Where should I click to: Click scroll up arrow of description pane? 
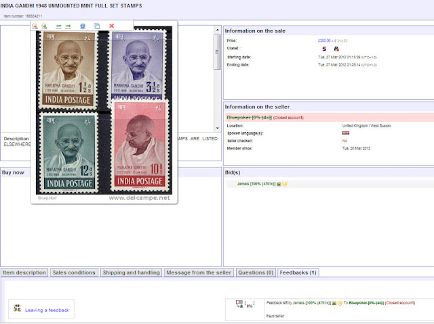[x=217, y=30]
